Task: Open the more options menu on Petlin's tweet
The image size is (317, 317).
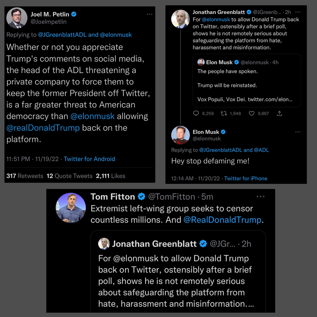Action: pyautogui.click(x=149, y=14)
